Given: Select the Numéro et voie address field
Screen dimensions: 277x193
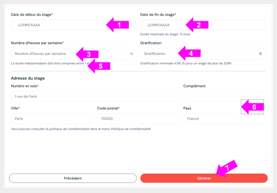Looking at the screenshot, I should click(95, 96).
